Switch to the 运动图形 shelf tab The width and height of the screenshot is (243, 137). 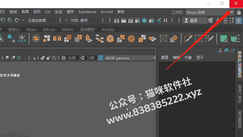click(88, 30)
